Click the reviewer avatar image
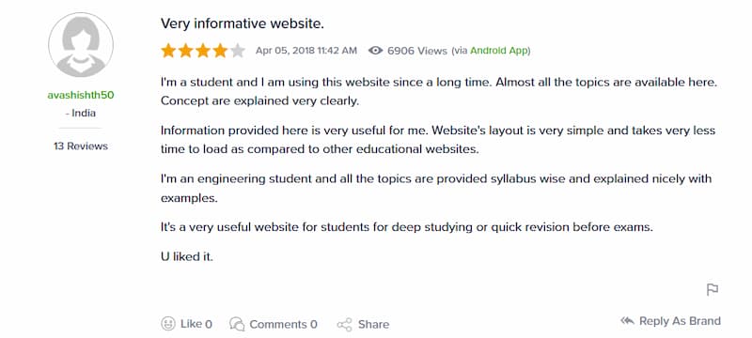The height and width of the screenshot is (338, 752). click(x=81, y=45)
